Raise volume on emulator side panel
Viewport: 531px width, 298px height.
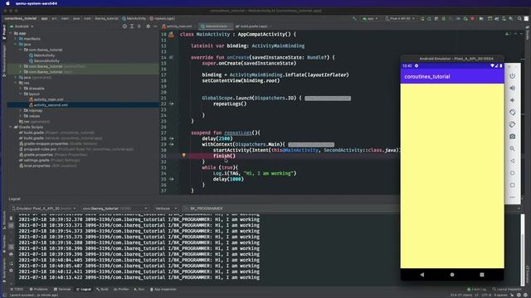point(513,88)
